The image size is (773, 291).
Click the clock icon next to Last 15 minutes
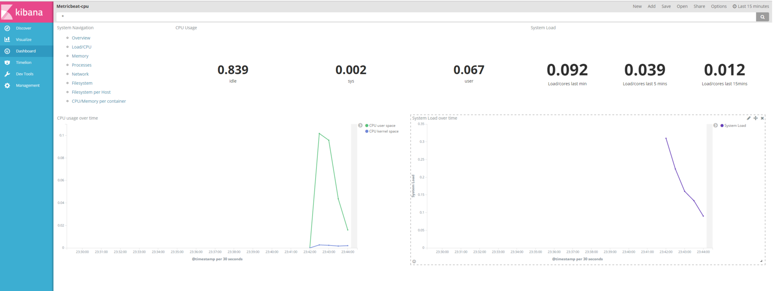(734, 6)
